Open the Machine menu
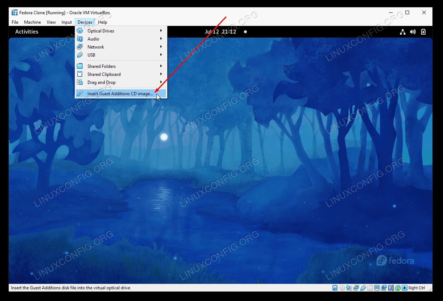This screenshot has width=443, height=301. pyautogui.click(x=32, y=22)
